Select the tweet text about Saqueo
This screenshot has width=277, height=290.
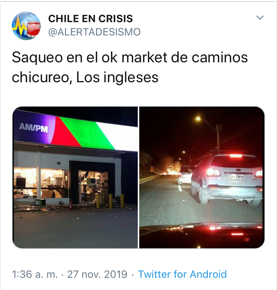coord(130,67)
